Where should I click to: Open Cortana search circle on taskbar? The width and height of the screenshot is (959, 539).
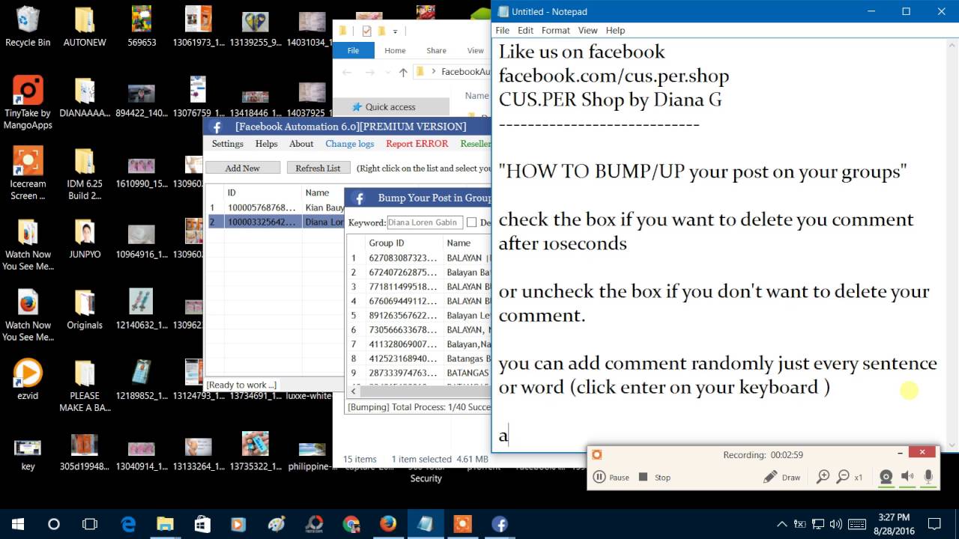(x=54, y=524)
